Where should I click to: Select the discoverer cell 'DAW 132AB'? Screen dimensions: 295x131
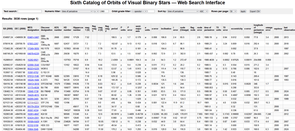coord(46,129)
